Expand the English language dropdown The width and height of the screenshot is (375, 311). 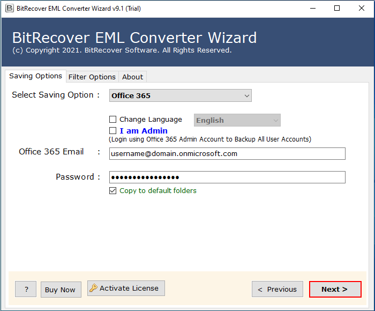(237, 121)
